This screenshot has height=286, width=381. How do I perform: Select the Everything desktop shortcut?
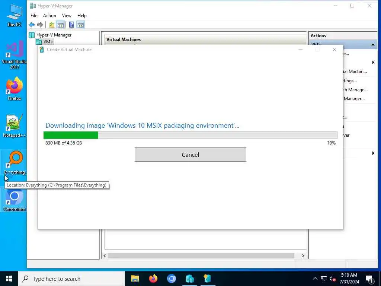tap(14, 162)
